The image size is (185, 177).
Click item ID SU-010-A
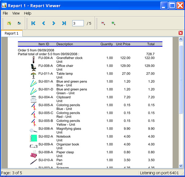click(46, 160)
